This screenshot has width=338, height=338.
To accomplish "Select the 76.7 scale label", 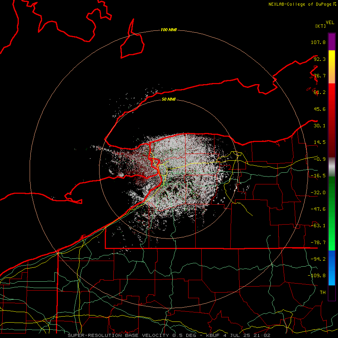I will pyautogui.click(x=320, y=75).
